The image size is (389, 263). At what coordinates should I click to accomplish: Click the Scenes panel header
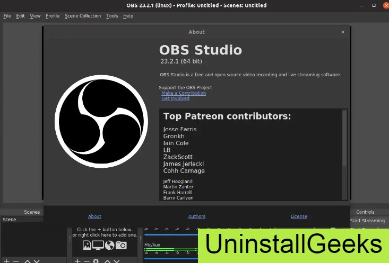pos(32,212)
